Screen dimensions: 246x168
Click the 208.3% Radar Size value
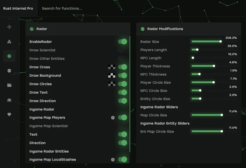click(x=231, y=38)
